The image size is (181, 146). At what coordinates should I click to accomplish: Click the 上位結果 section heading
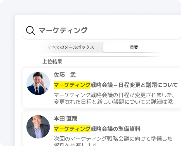click(52, 62)
